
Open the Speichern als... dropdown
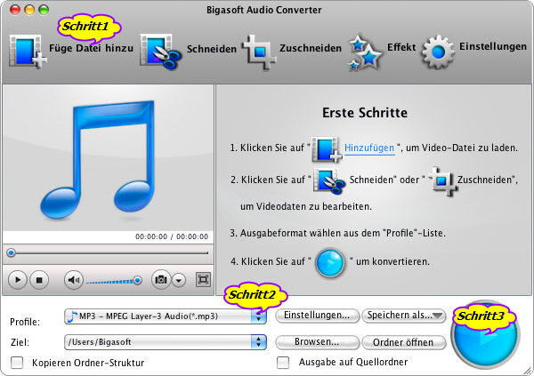pos(404,316)
